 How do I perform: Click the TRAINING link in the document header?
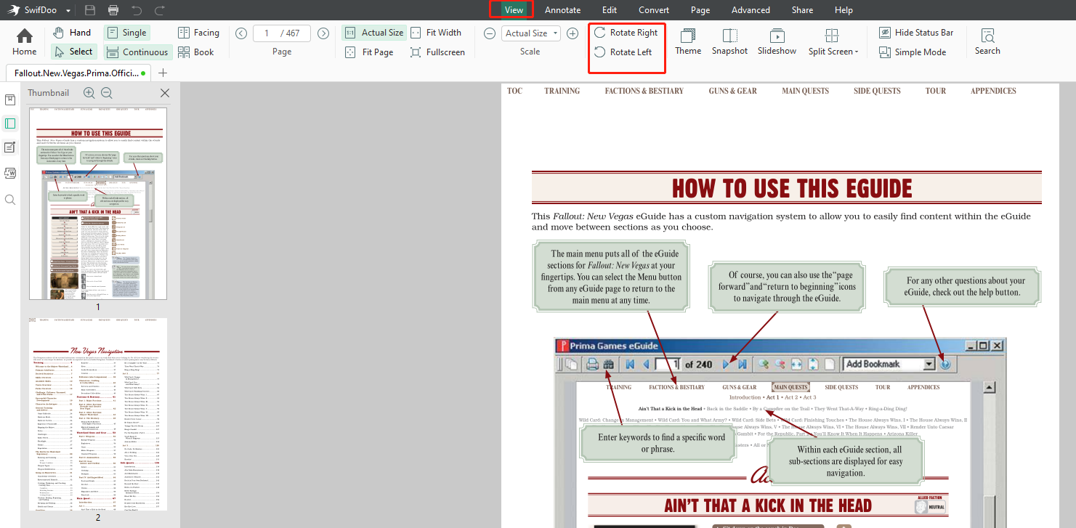click(562, 92)
